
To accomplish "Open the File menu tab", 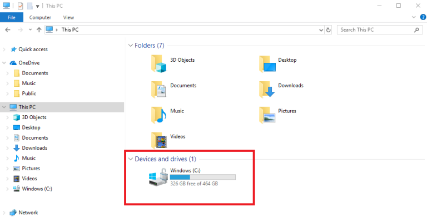I will click(12, 17).
